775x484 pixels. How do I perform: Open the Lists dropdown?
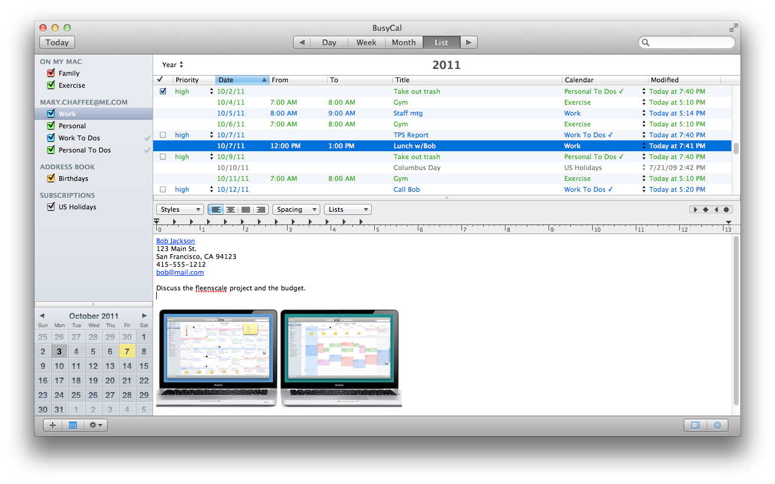[348, 209]
